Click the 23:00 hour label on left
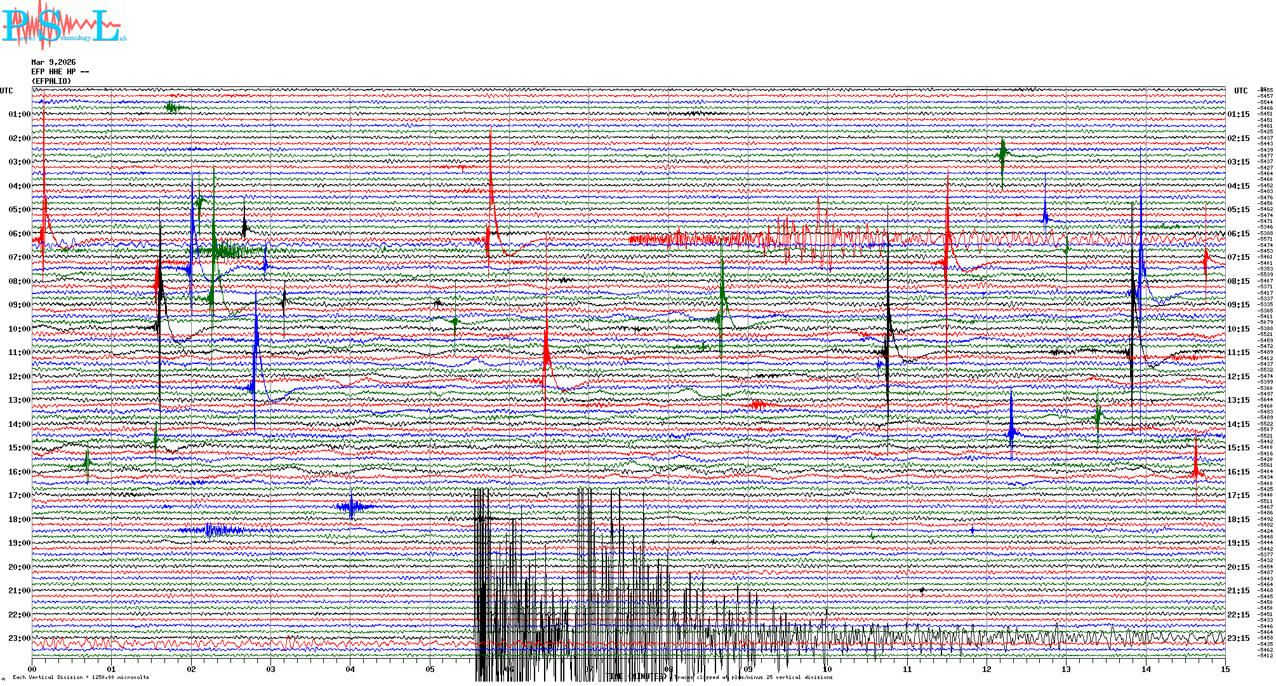Screen dimensions: 1276x686 pyautogui.click(x=19, y=638)
